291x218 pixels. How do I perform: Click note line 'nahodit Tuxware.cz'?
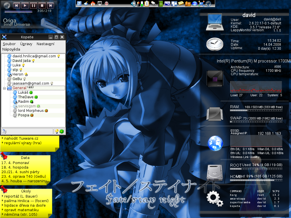(20, 138)
